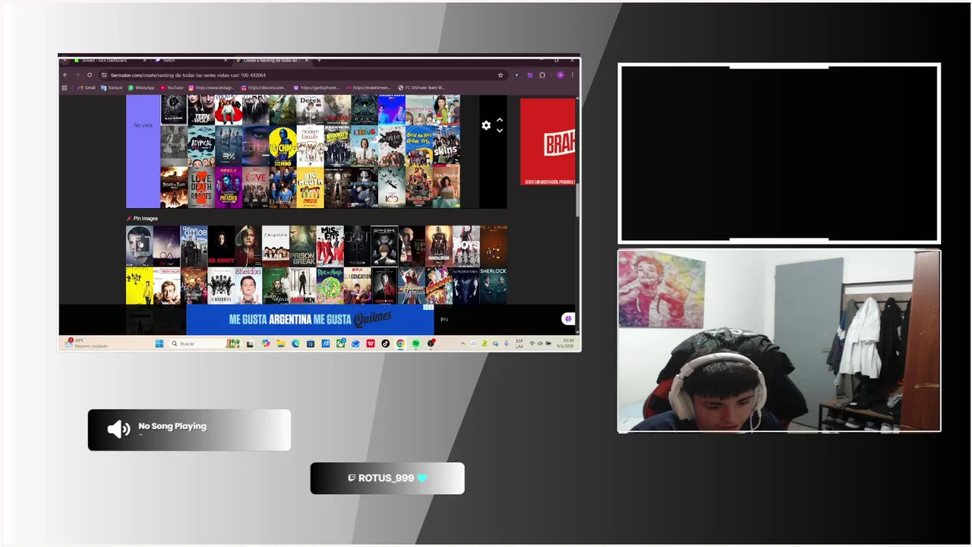Open the Discord bookmark
The height and width of the screenshot is (547, 972).
pyautogui.click(x=264, y=87)
